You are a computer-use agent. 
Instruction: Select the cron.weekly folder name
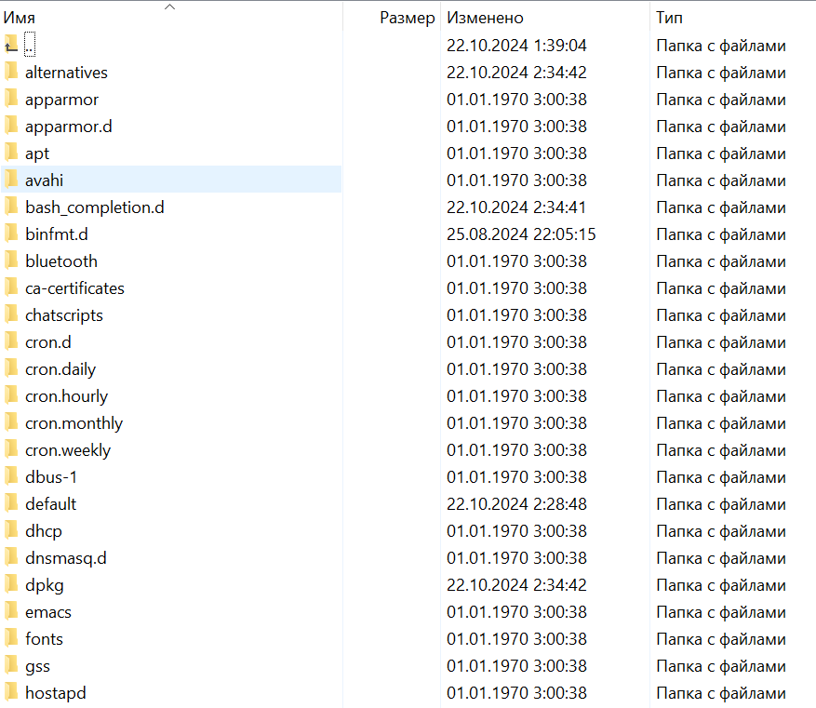click(x=68, y=451)
